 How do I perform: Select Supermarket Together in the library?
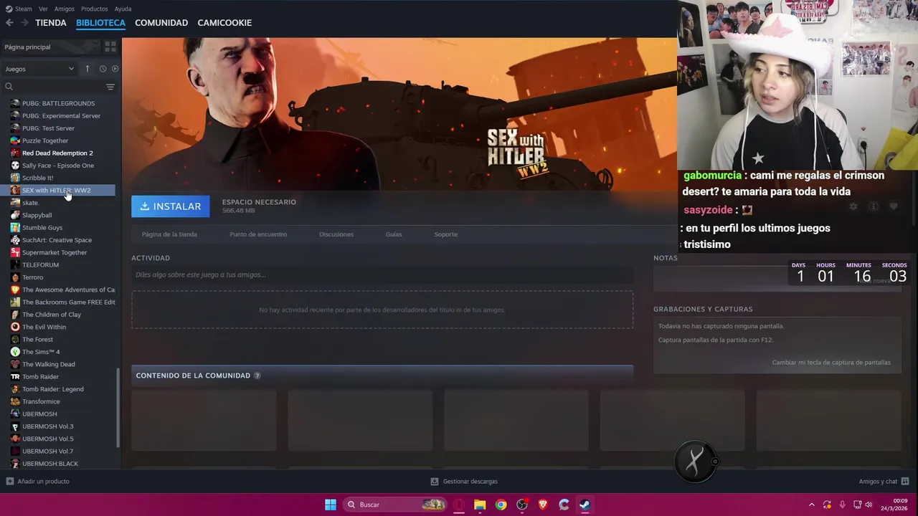pyautogui.click(x=55, y=252)
